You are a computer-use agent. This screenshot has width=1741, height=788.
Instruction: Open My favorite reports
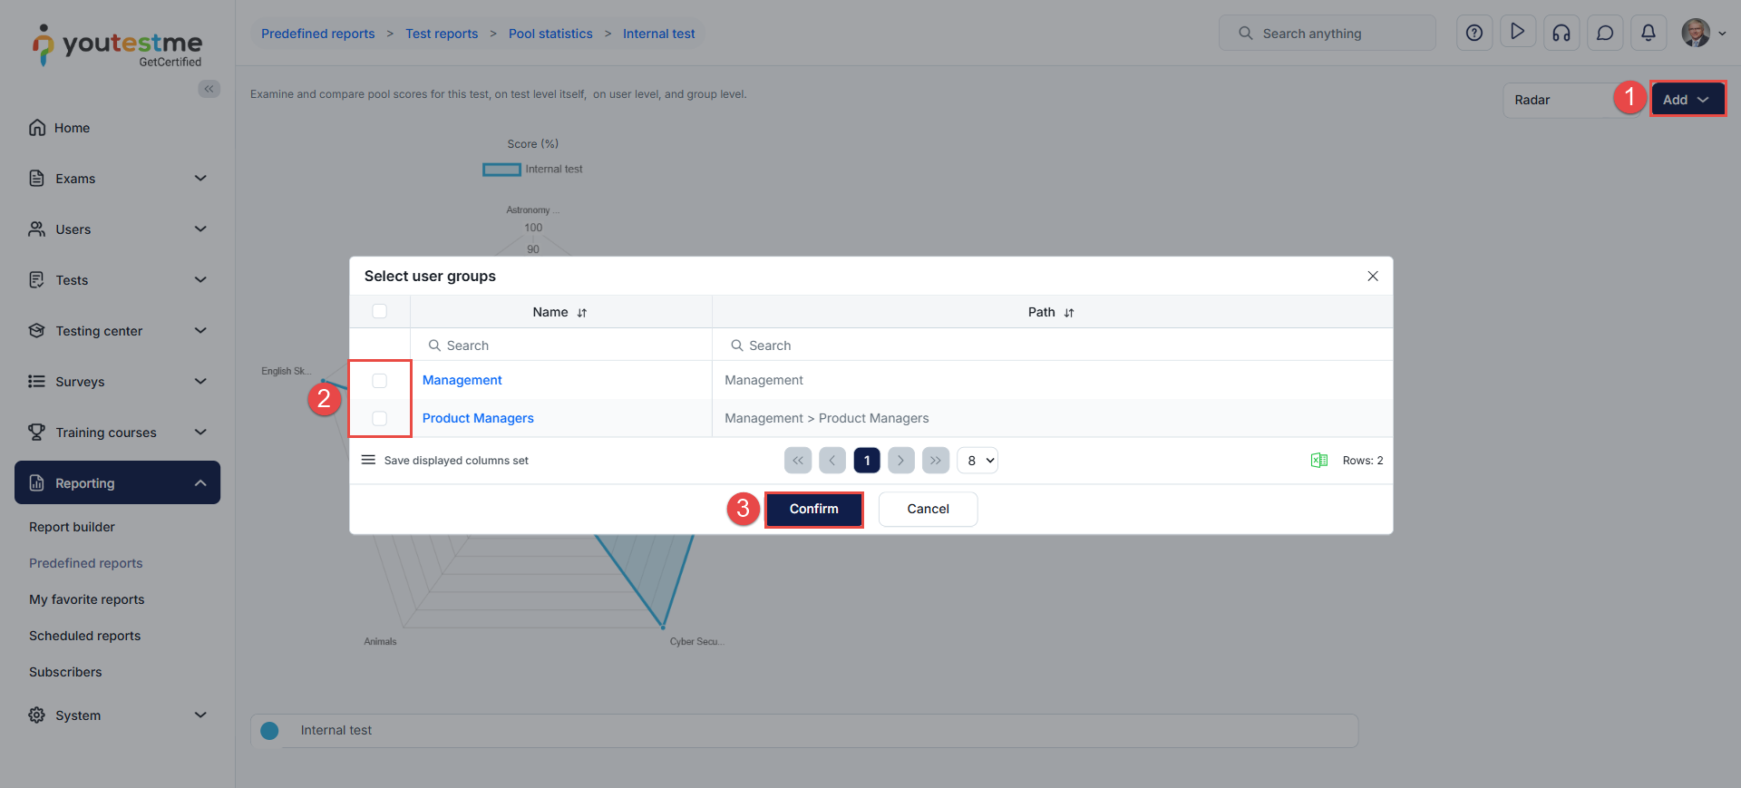tap(87, 599)
